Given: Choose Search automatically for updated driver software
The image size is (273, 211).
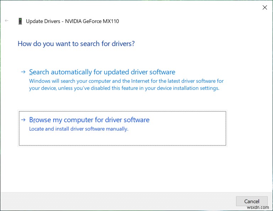Looking at the screenshot, I should pyautogui.click(x=102, y=72).
